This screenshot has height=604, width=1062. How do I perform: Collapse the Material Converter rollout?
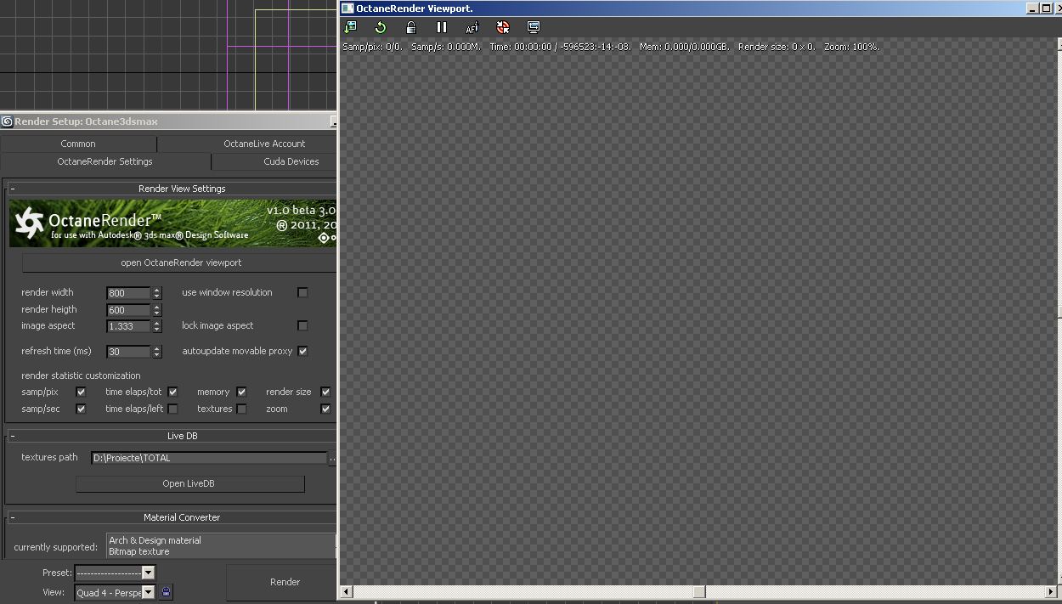tap(173, 517)
